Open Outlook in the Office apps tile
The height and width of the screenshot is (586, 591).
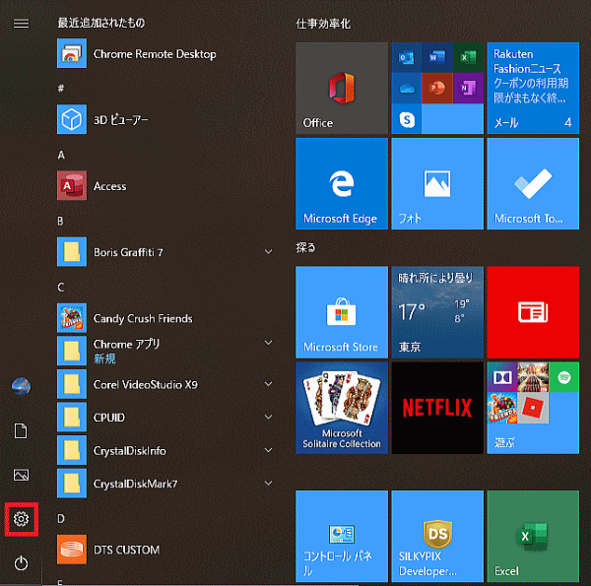[x=406, y=57]
